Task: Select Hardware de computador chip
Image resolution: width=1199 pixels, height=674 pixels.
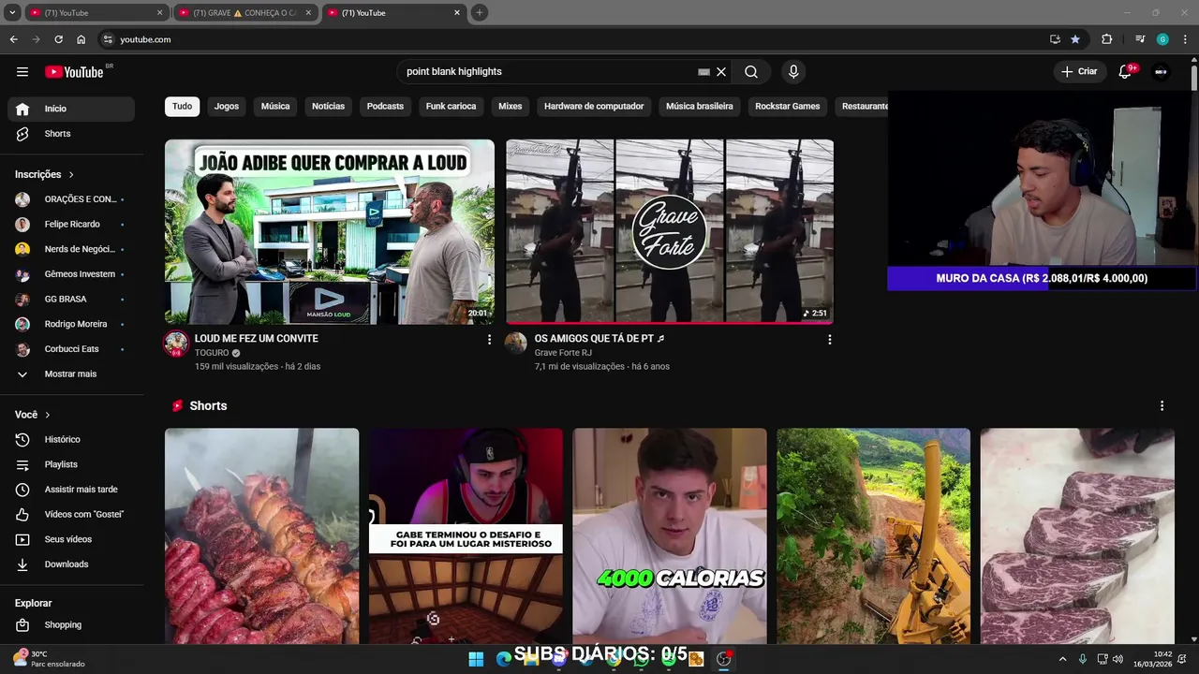Action: [594, 107]
